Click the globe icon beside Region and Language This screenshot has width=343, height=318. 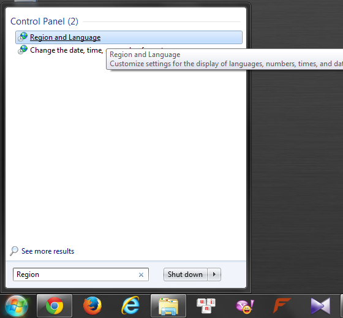pos(23,37)
